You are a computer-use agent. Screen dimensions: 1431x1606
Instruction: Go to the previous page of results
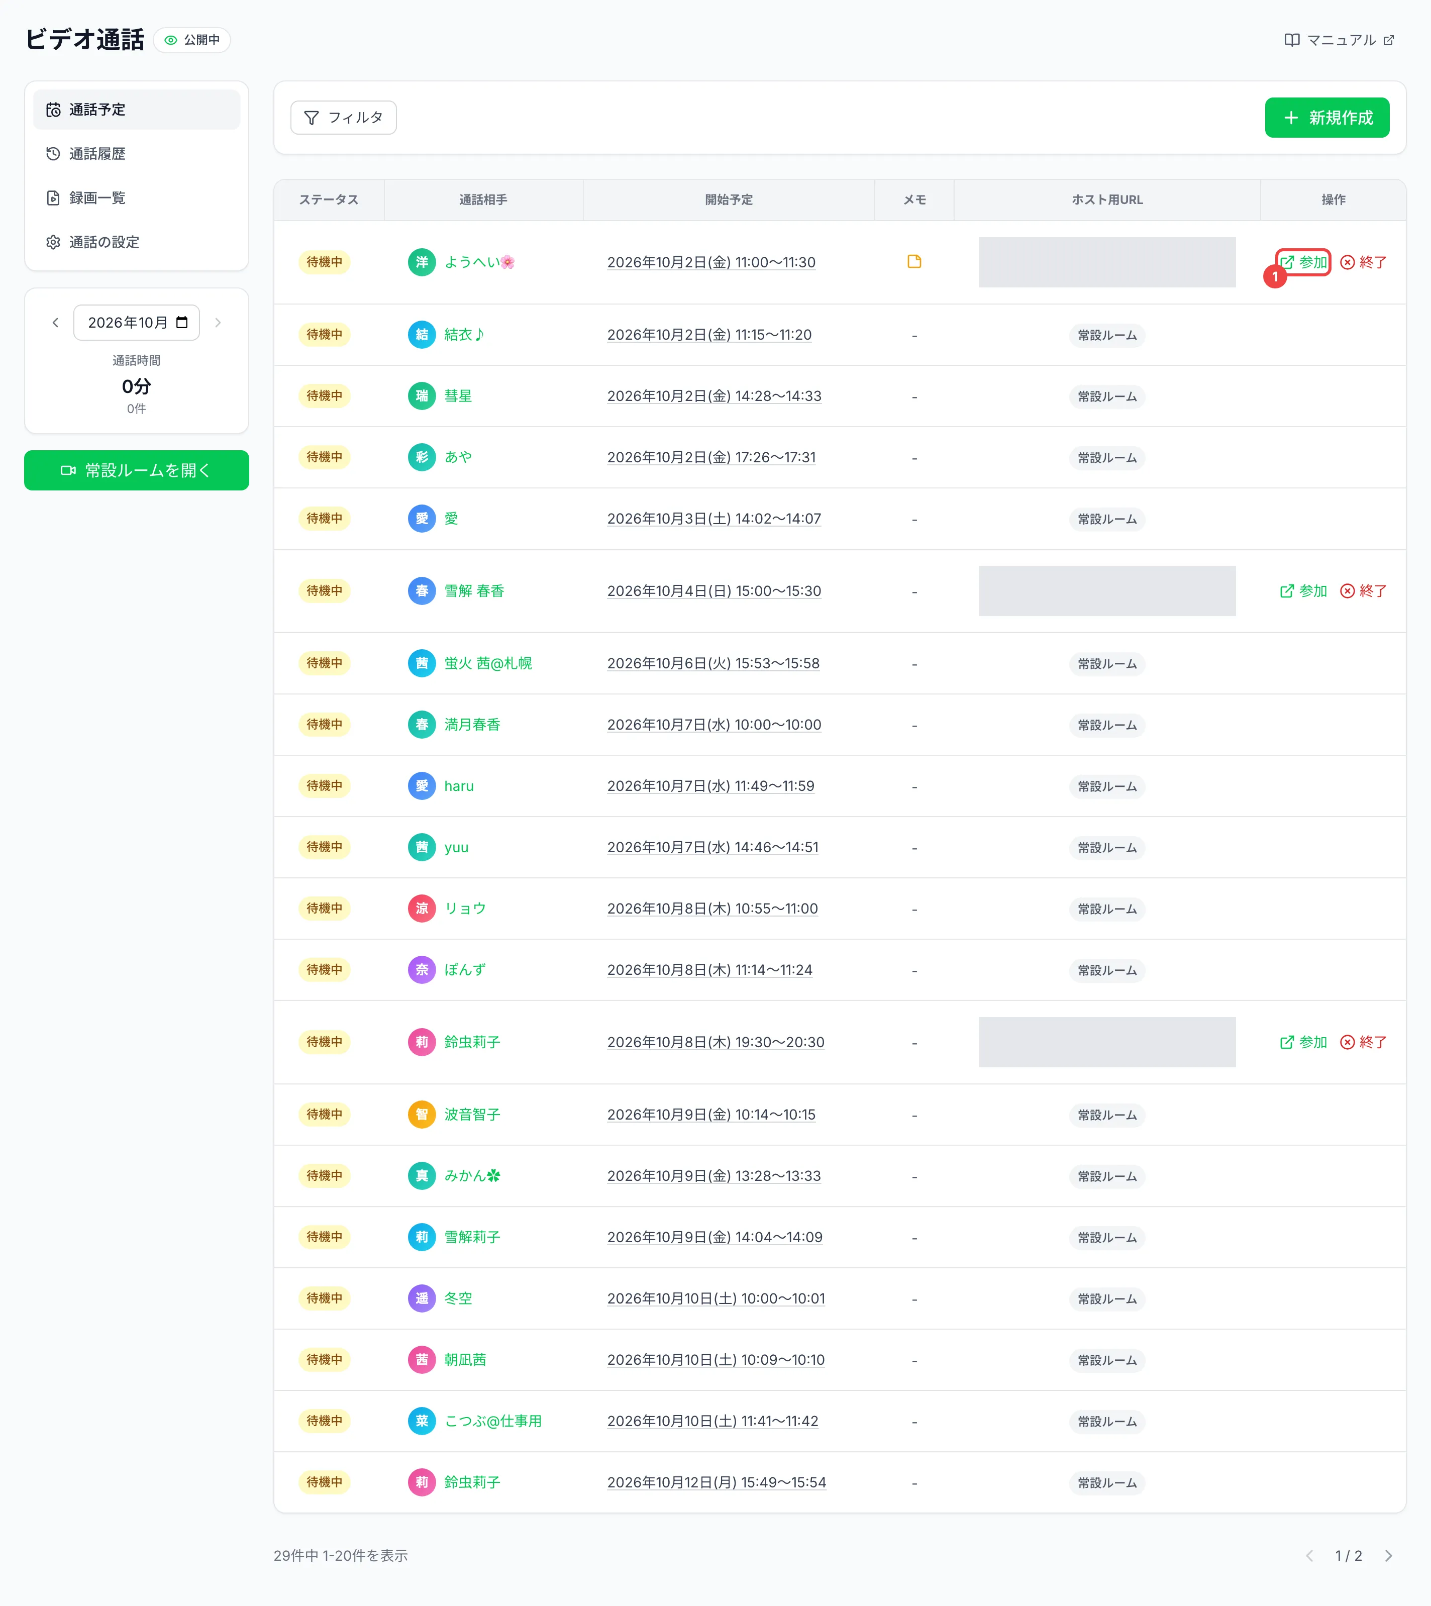pos(1309,1556)
